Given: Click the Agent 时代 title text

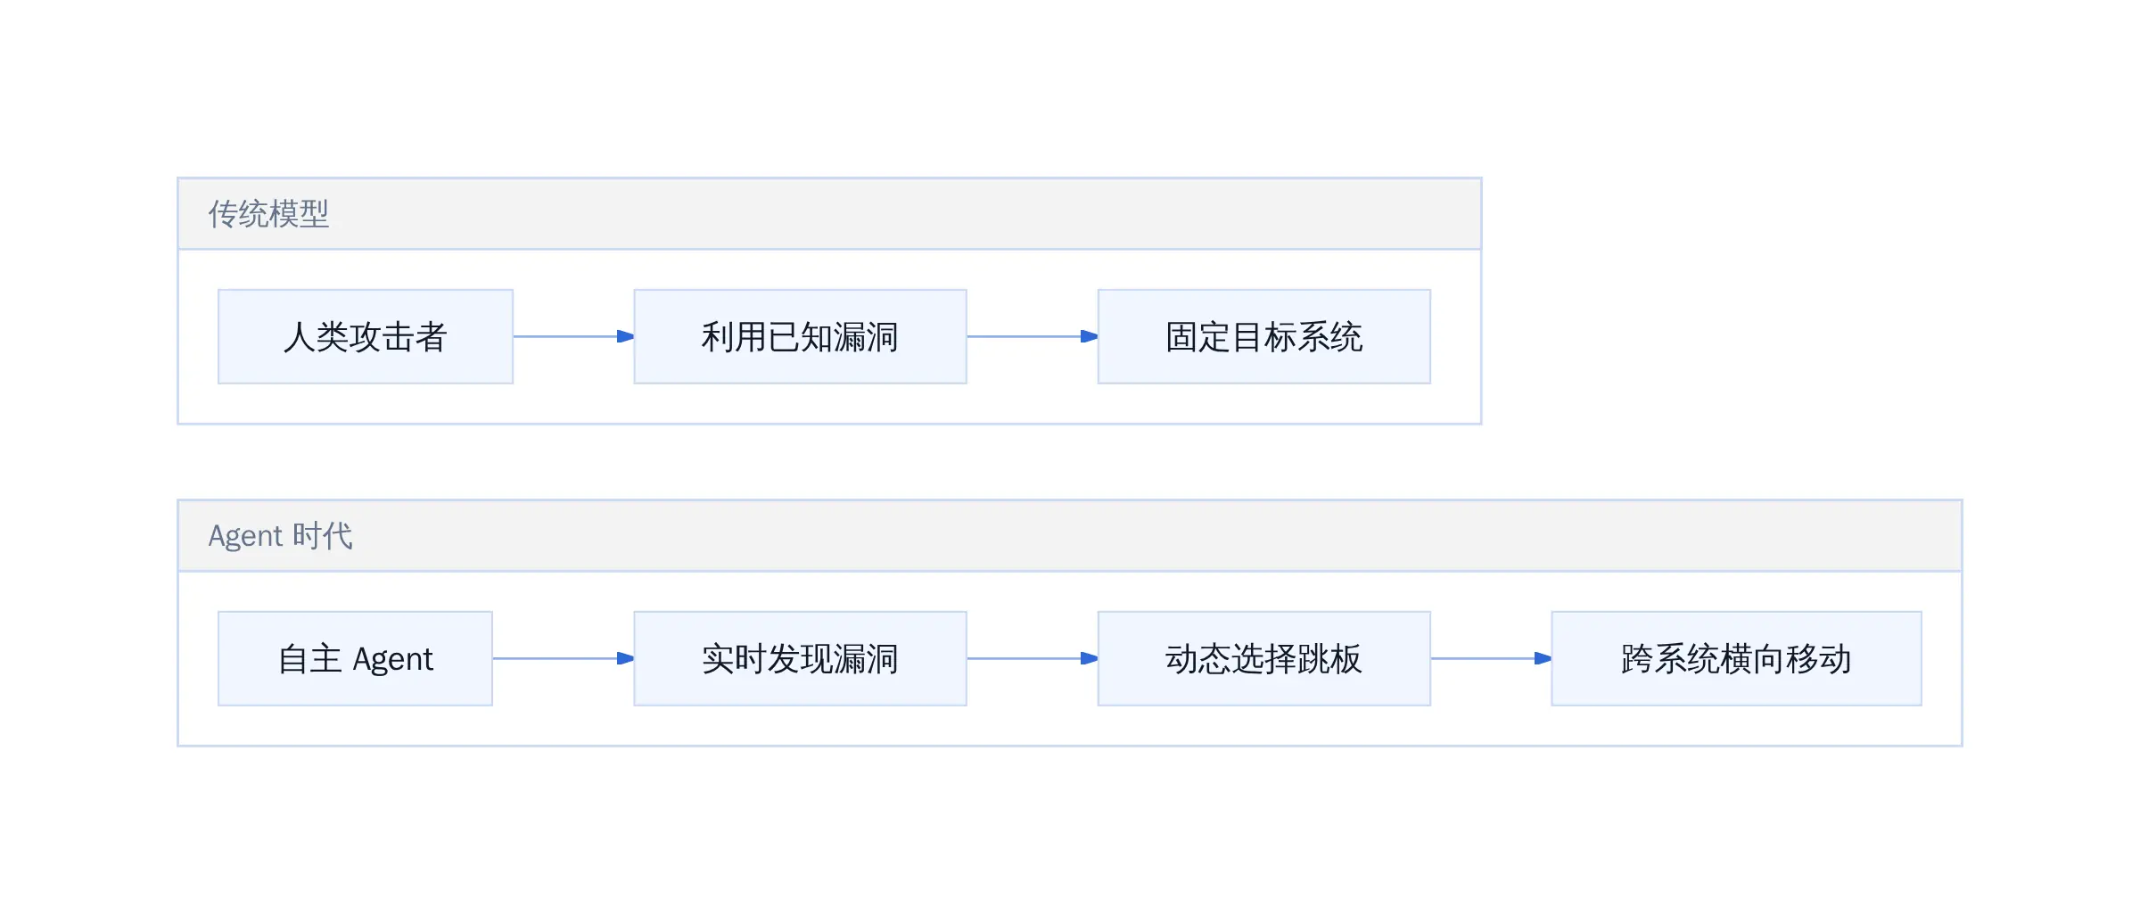Looking at the screenshot, I should 280,536.
